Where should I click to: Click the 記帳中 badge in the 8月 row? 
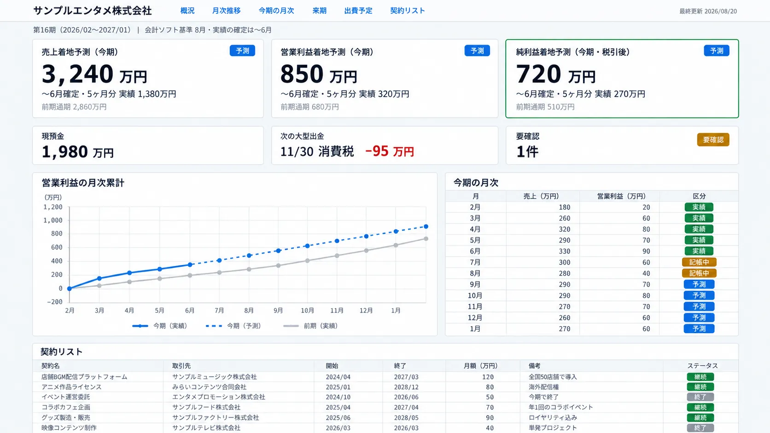699,273
